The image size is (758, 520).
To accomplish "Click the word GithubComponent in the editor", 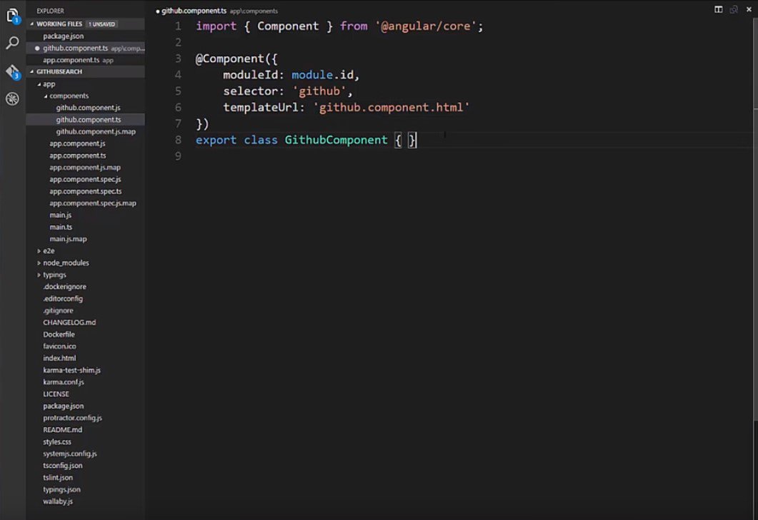I will pyautogui.click(x=336, y=140).
